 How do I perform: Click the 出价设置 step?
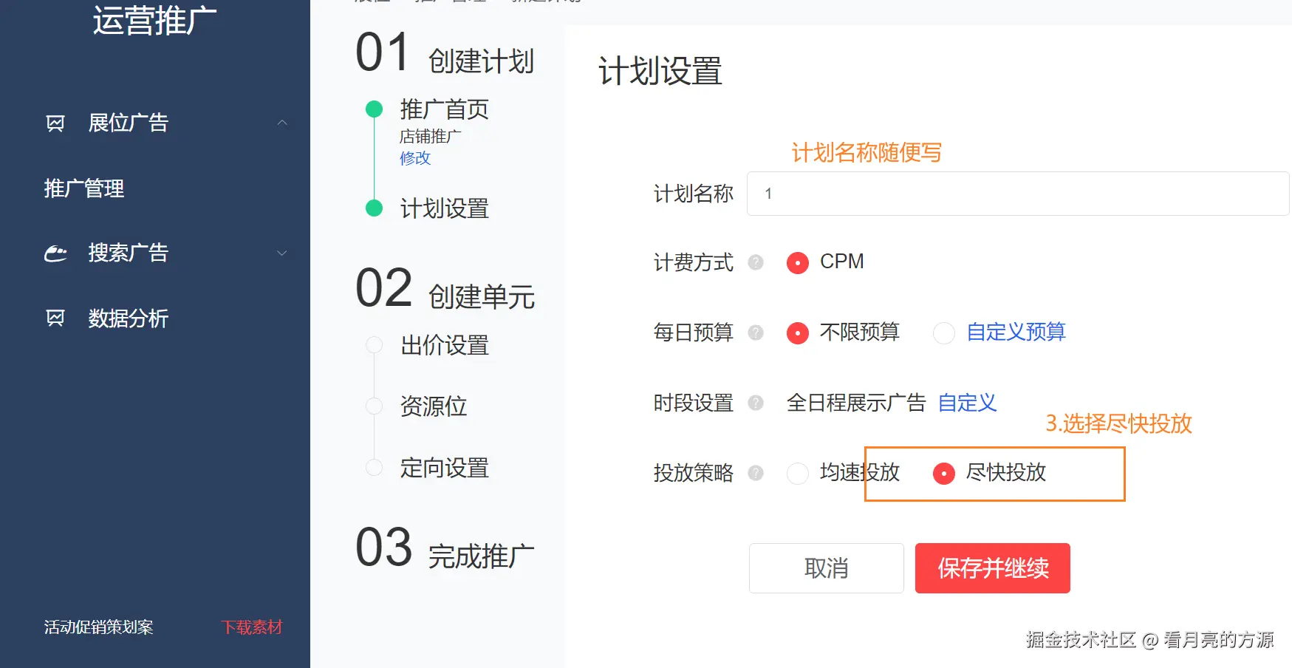[445, 345]
